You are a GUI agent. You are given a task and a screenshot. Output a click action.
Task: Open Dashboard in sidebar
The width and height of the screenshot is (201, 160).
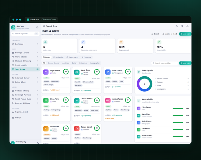click(25, 44)
